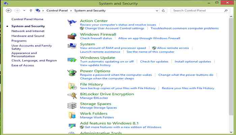Open Turn automatic updating on or off
The width and height of the screenshot is (236, 135).
pyautogui.click(x=107, y=61)
